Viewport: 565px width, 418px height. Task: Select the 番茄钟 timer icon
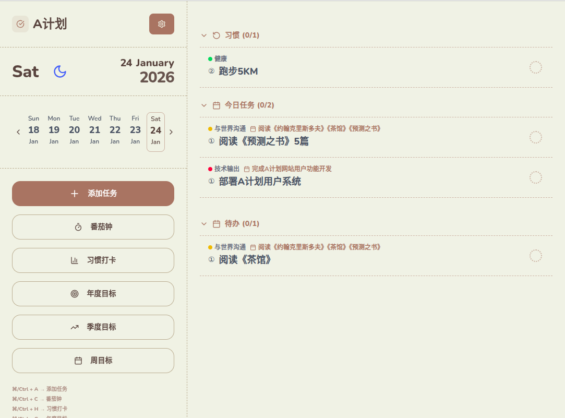pyautogui.click(x=79, y=226)
